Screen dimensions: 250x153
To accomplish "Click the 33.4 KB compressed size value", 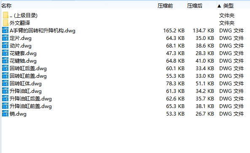I will pos(205,68).
